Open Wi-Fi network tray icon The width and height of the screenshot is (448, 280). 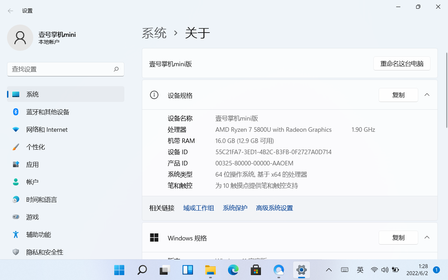(374, 270)
